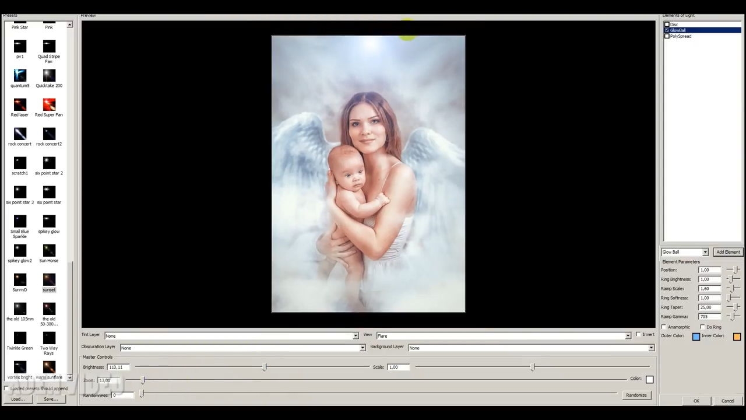Screen dimensions: 746x420
Task: Select the PolySpread element row
Action: point(702,36)
